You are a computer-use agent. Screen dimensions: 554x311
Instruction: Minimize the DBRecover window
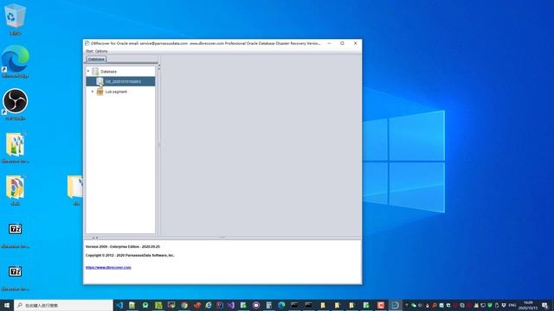329,43
